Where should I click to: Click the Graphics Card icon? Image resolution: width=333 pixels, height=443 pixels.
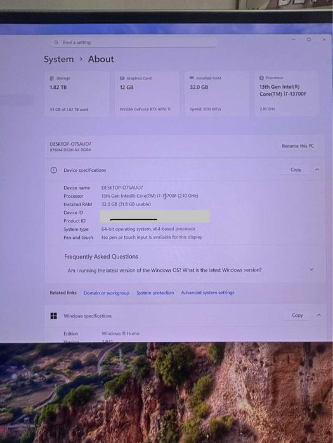tap(122, 78)
